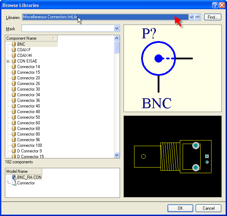The width and height of the screenshot is (227, 216).
Task: Click the Connector 100 component icon
Action: tap(14, 145)
